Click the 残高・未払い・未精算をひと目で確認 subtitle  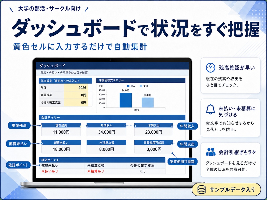64,73
